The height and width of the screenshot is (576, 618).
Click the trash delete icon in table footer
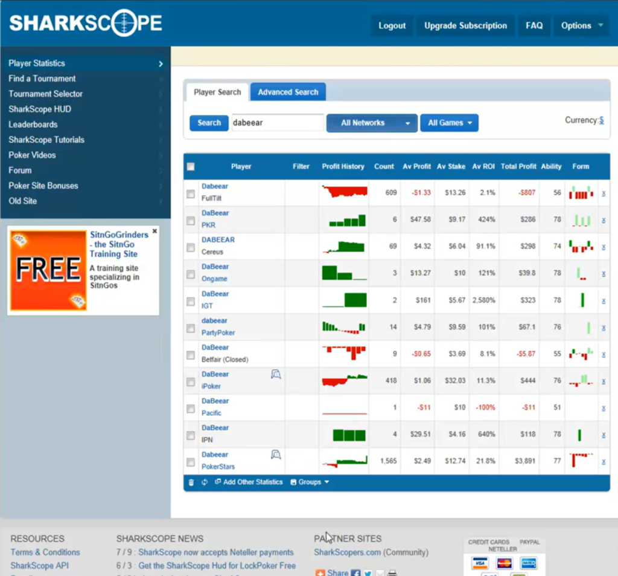tap(191, 482)
